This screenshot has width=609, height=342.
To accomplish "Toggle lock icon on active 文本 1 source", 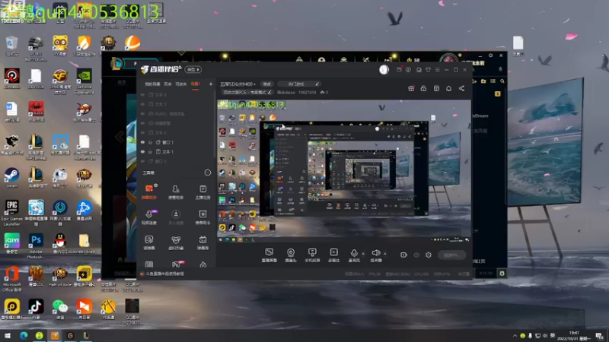I will 150,152.
